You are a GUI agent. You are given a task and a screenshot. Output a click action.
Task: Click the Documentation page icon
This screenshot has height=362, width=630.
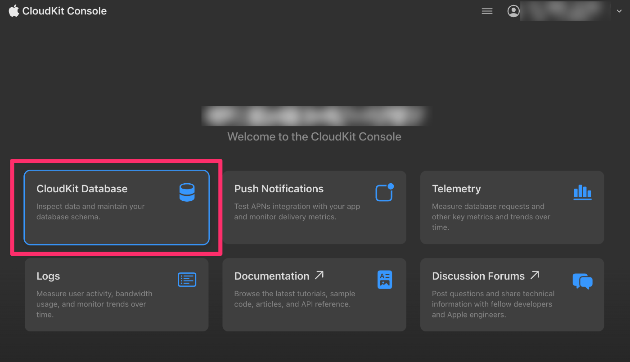[x=385, y=280]
